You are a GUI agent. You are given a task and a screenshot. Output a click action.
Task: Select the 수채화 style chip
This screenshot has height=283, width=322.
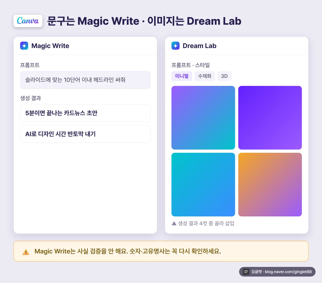tap(205, 76)
